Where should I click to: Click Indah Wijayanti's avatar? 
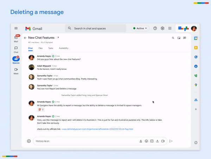click(x=32, y=67)
